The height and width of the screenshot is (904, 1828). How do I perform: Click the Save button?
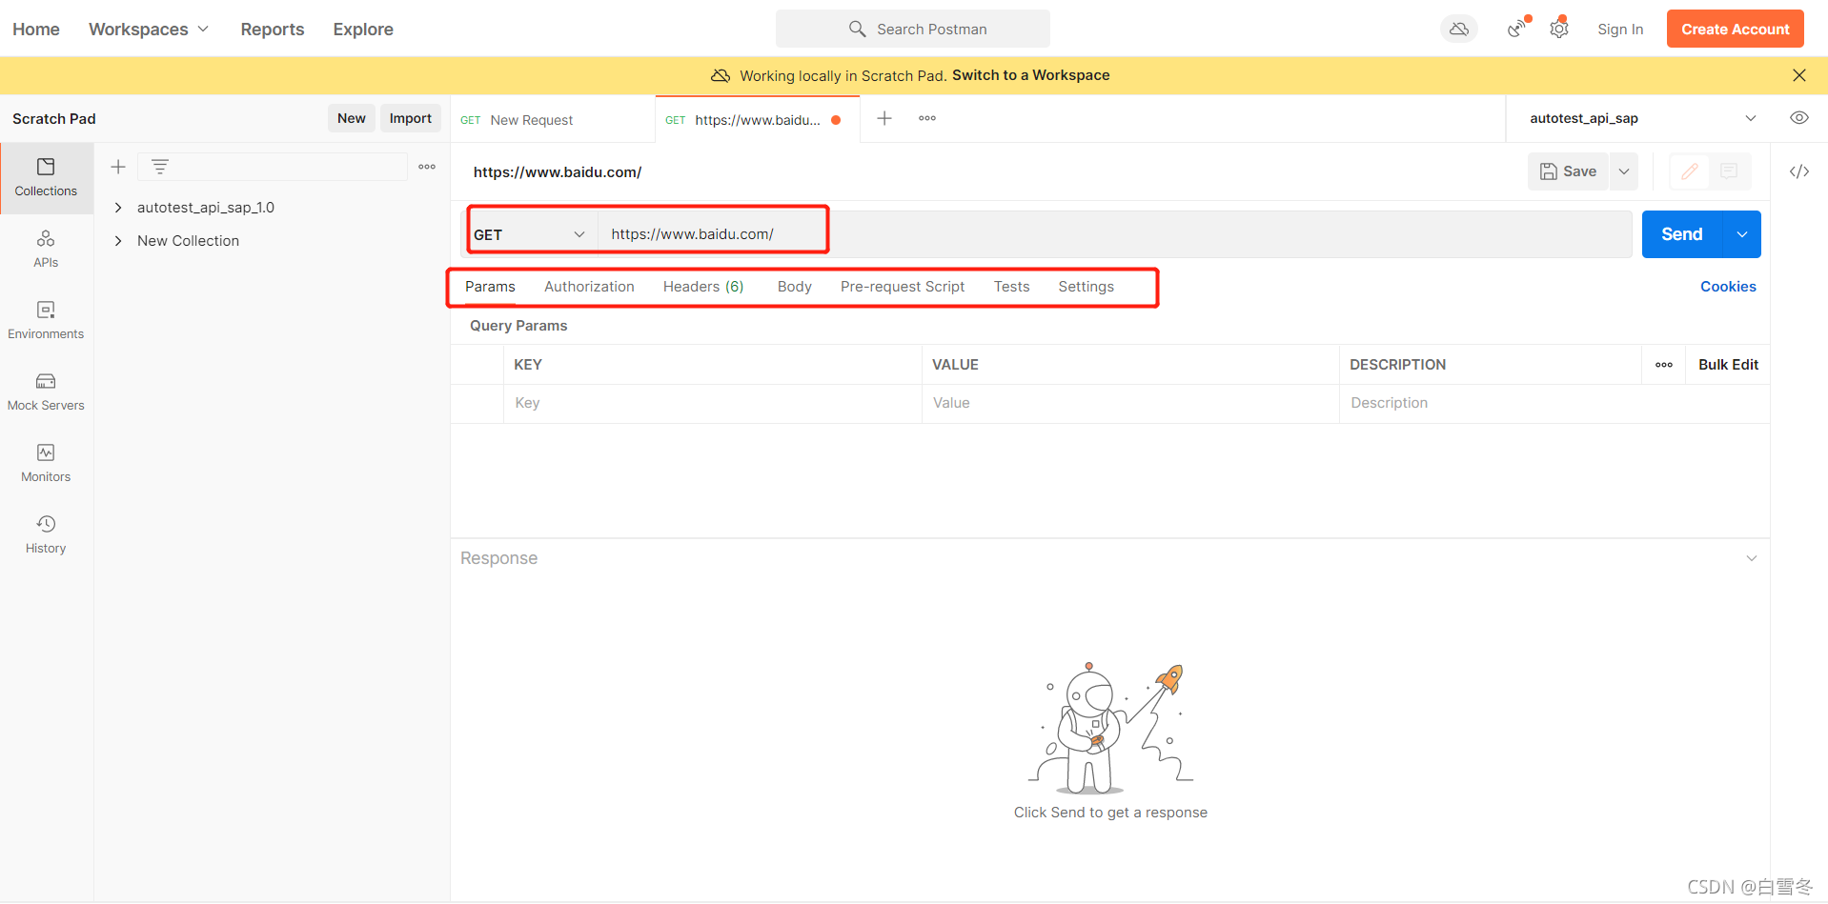[x=1569, y=171]
